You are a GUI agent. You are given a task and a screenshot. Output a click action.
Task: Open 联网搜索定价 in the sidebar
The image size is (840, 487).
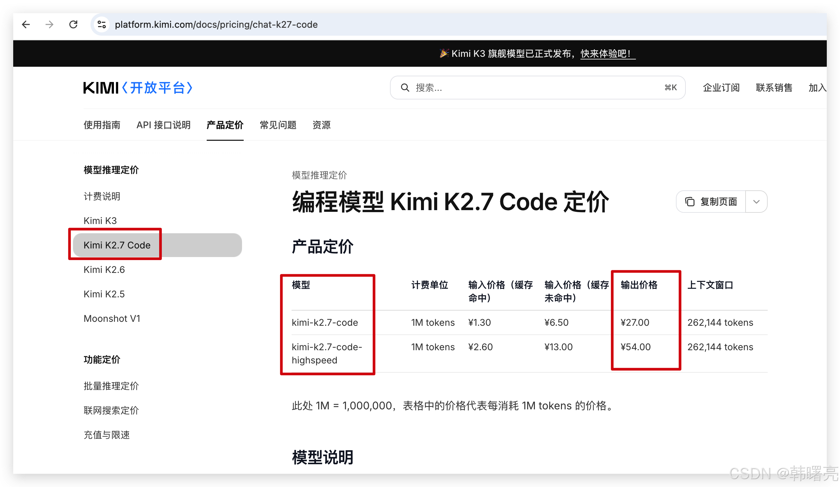111,411
